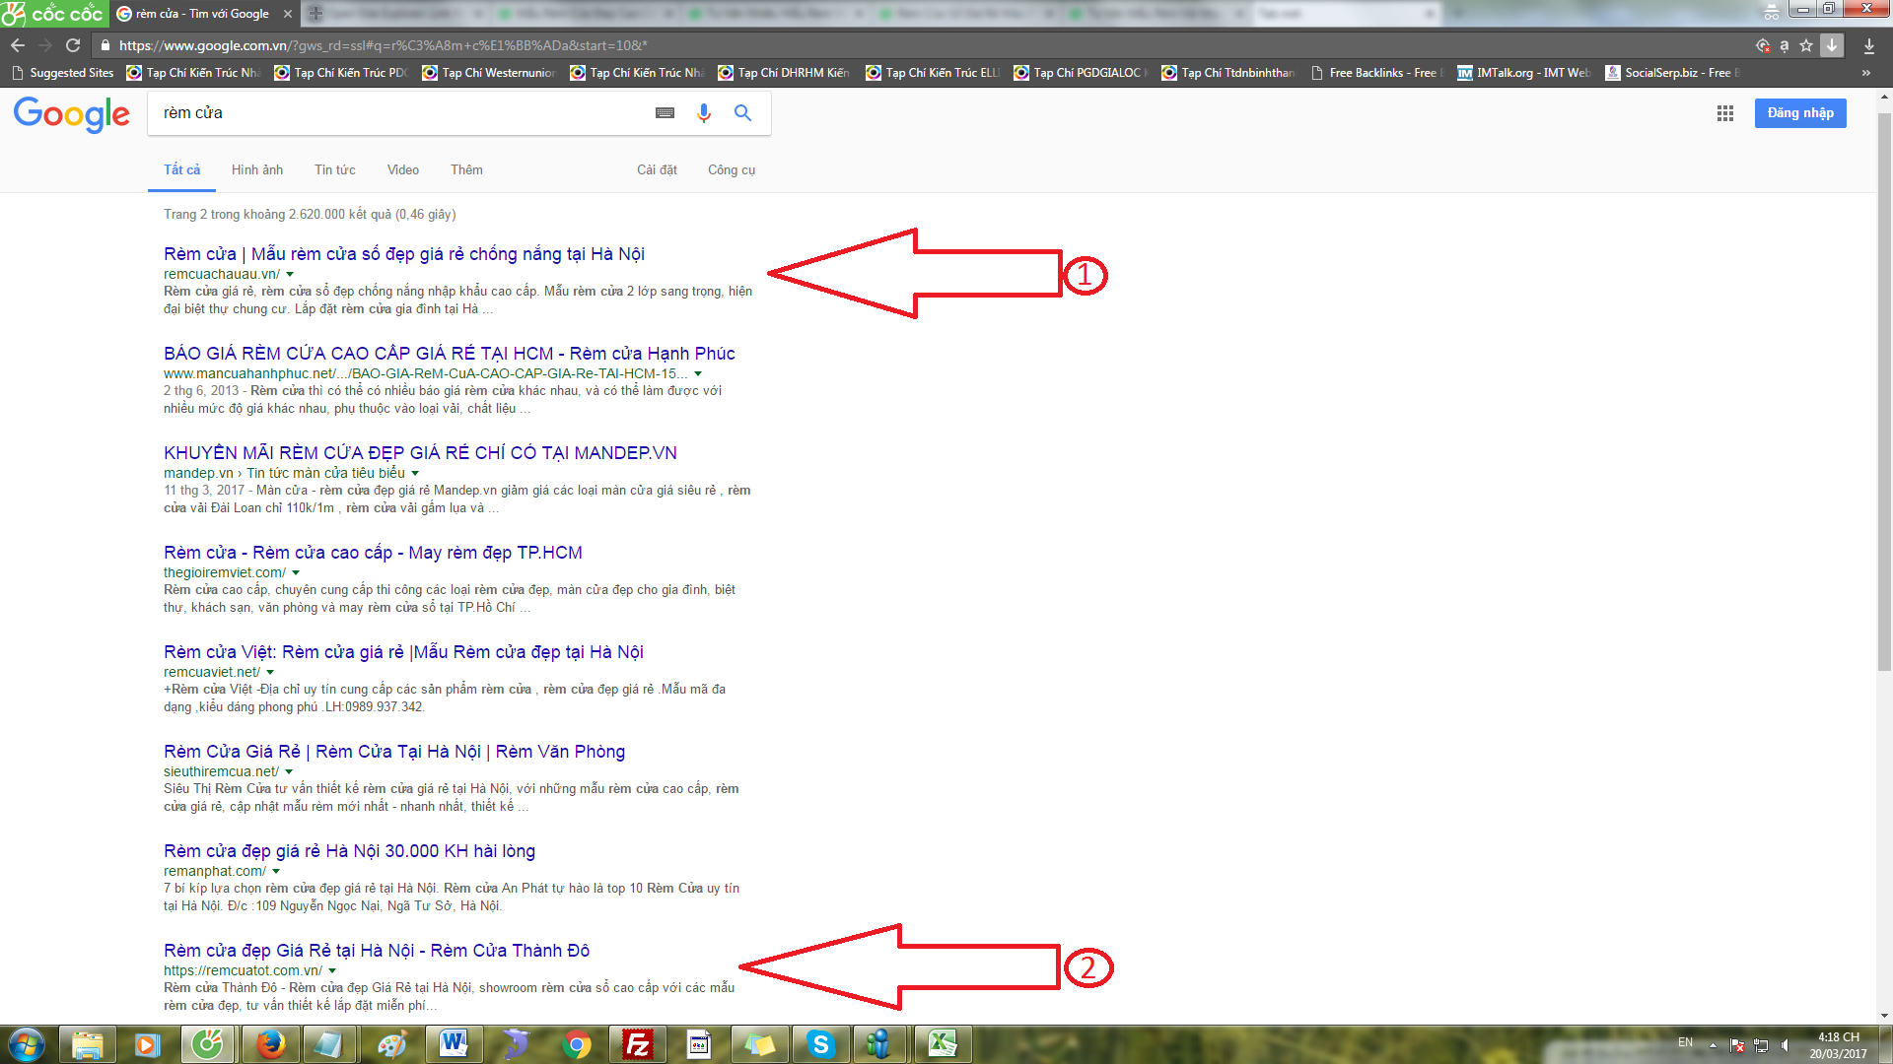
Task: Open 'Rèm cửa Việt' result link
Action: pos(403,652)
